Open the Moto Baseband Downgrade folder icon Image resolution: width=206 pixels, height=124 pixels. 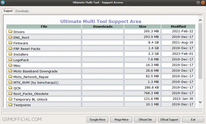click(10, 70)
